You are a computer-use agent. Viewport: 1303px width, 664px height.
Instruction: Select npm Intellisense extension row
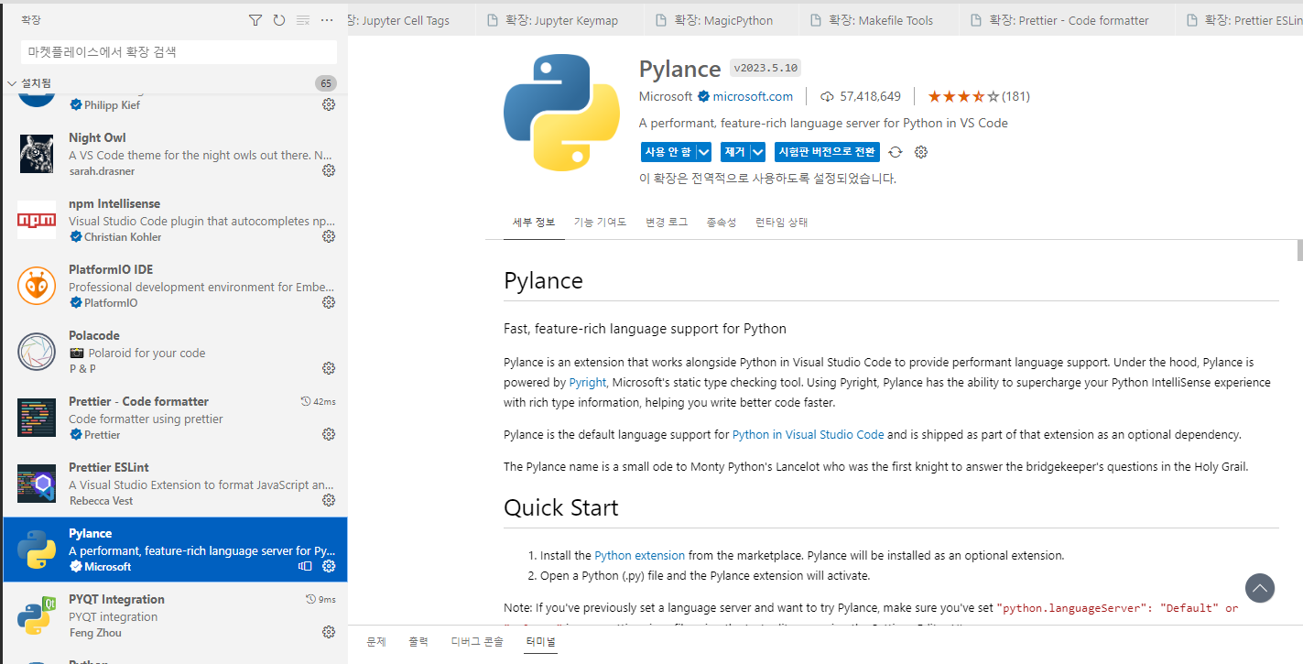(174, 220)
